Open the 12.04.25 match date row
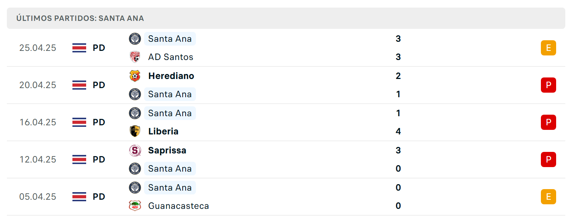571x221 pixels. 286,159
